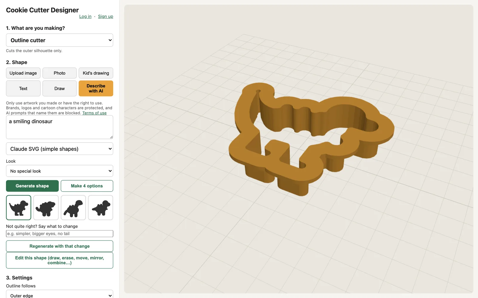The image size is (478, 298).
Task: Open the 'Outer edge' outline dropdown
Action: click(x=59, y=294)
